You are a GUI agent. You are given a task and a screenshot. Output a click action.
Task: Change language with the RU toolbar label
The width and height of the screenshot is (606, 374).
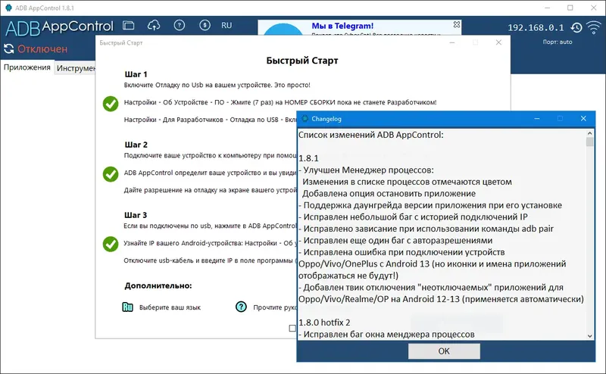(x=226, y=26)
